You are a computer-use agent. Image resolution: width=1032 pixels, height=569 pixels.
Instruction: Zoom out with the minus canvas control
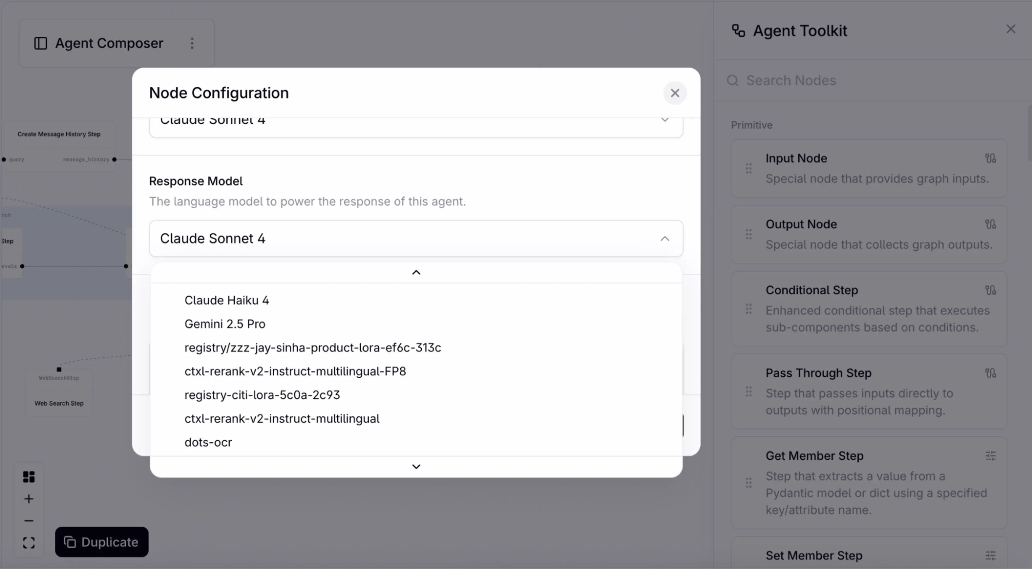point(29,521)
